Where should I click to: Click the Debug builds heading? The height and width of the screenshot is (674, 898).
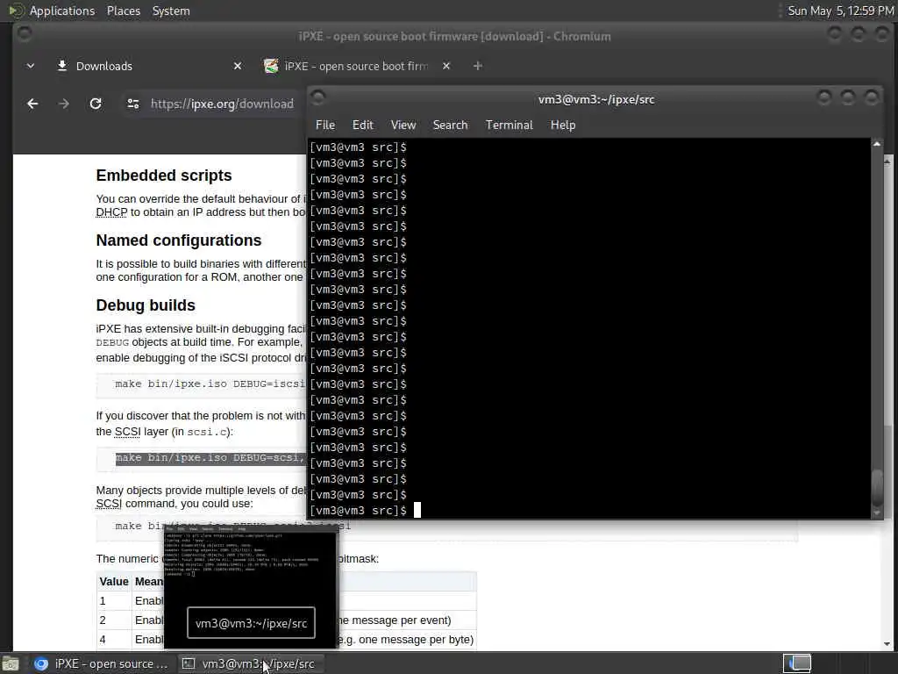click(x=146, y=305)
